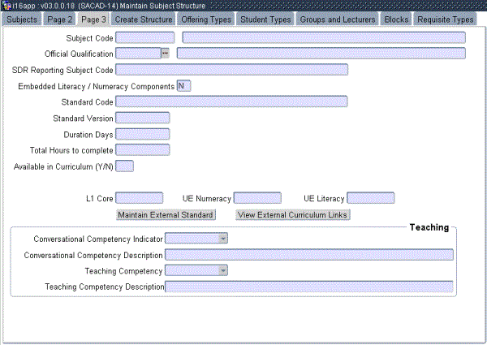Screen dimensions: 487x345
Task: Click the UE Literacy field
Action: tap(371, 198)
